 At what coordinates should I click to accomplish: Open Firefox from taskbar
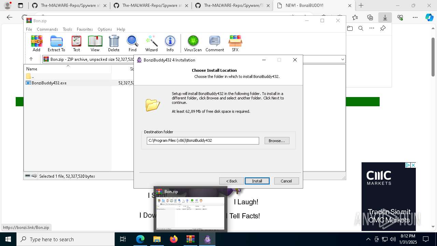click(x=174, y=239)
